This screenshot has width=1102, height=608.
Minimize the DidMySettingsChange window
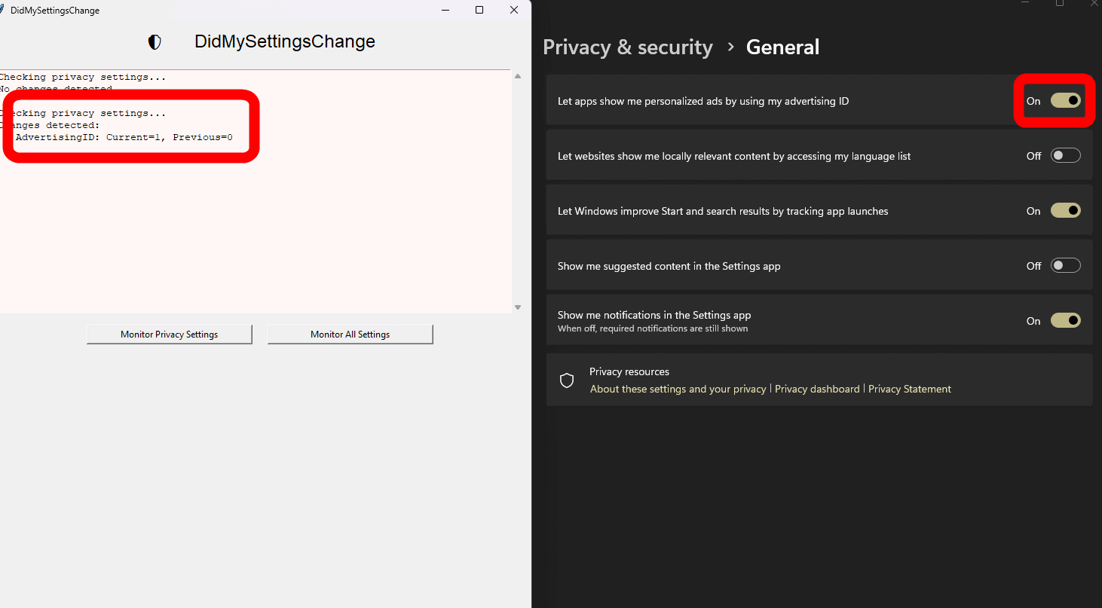(445, 11)
